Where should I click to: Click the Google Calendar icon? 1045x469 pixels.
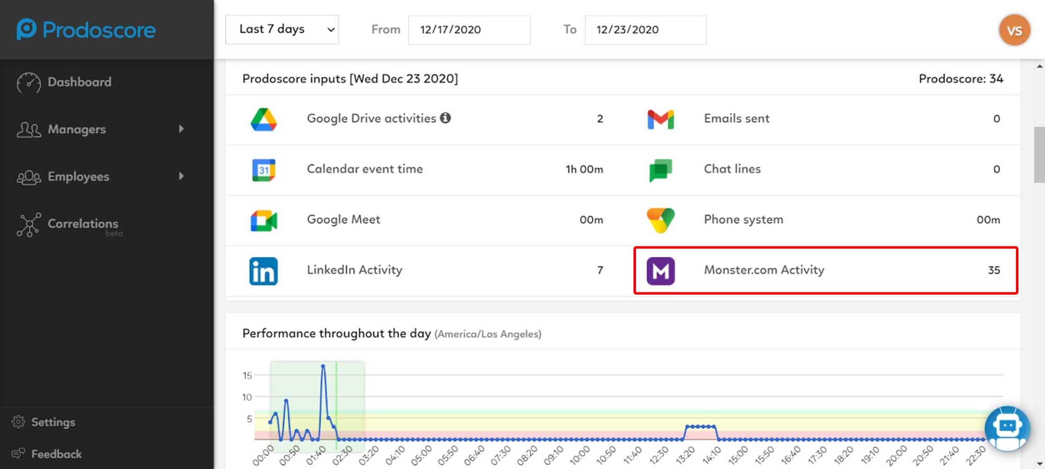coord(263,170)
